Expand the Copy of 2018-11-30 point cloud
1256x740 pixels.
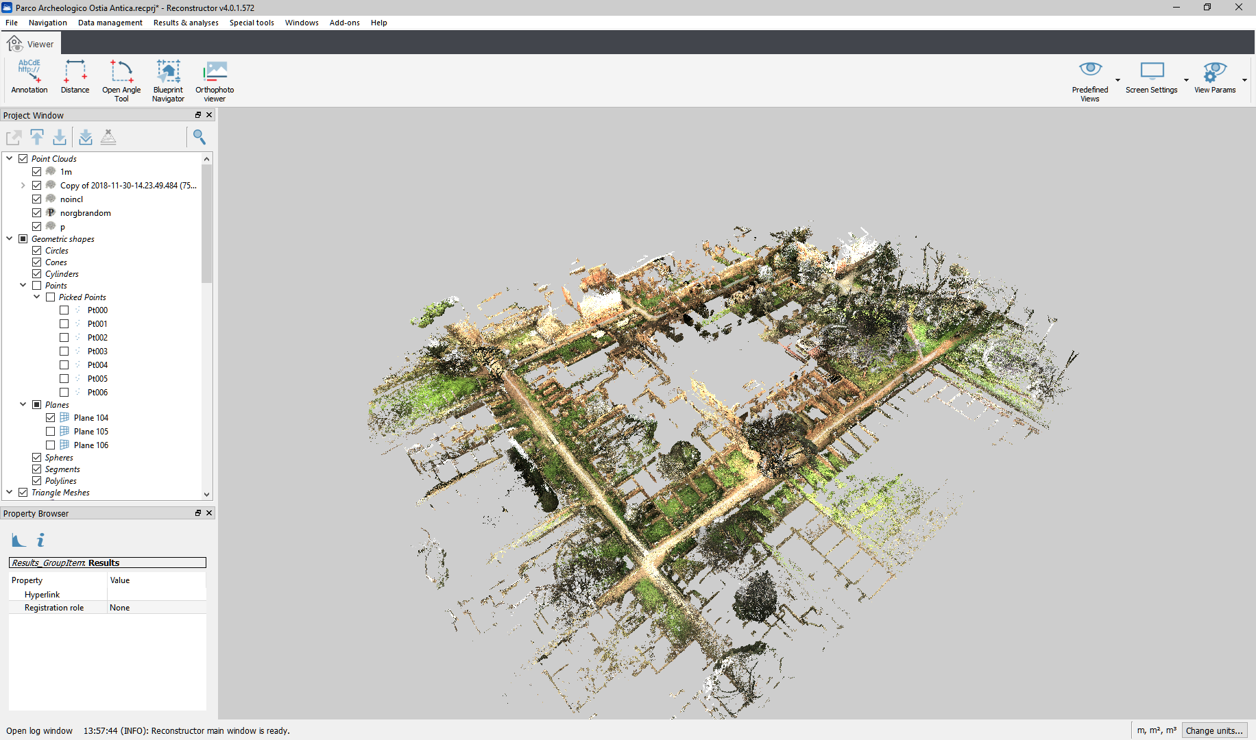[x=23, y=185]
